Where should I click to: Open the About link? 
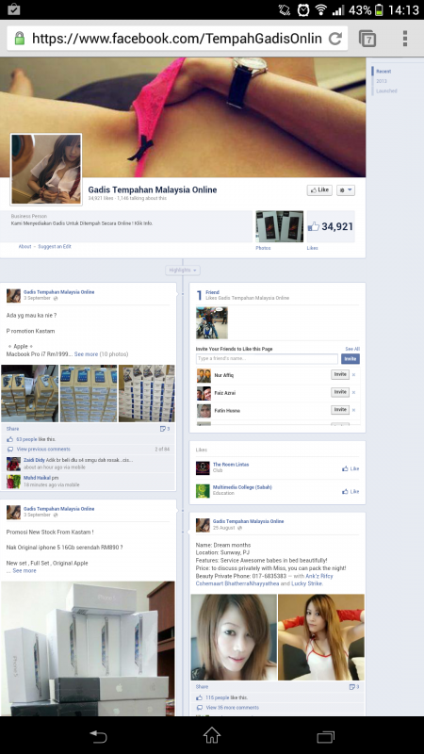[25, 247]
